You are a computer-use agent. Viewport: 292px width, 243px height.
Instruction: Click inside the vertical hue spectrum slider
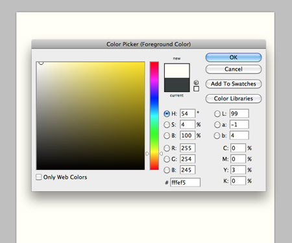tap(154, 116)
